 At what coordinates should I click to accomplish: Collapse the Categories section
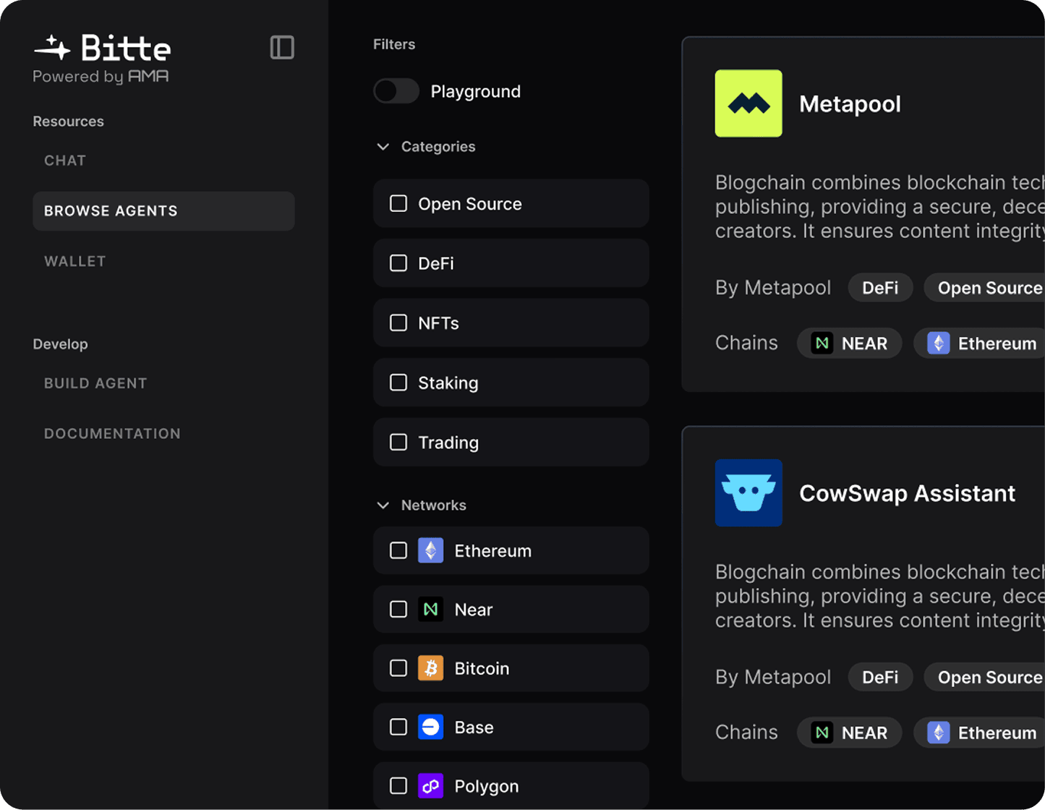click(x=383, y=146)
